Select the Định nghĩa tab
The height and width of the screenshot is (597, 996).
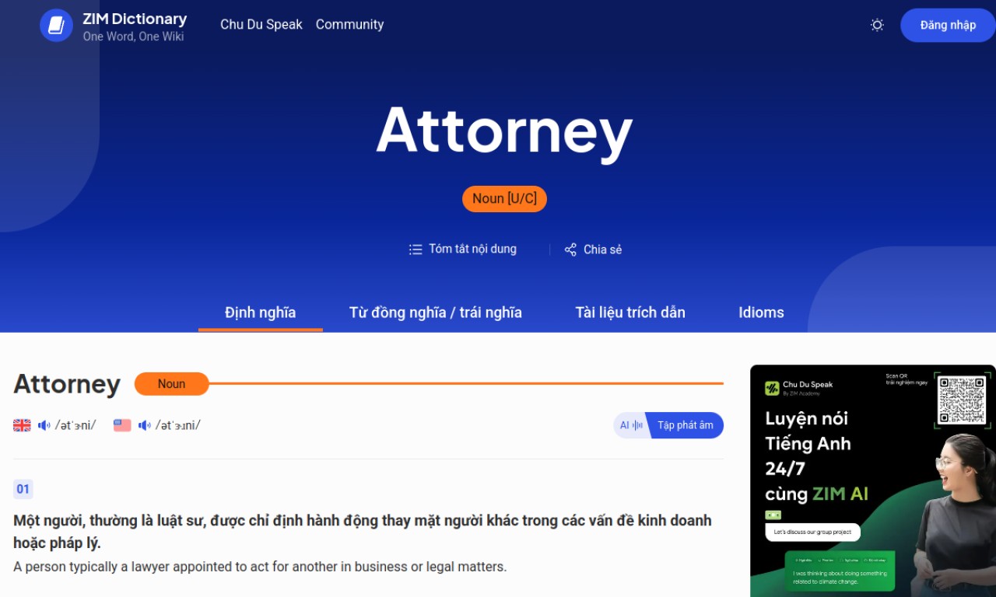pyautogui.click(x=261, y=312)
